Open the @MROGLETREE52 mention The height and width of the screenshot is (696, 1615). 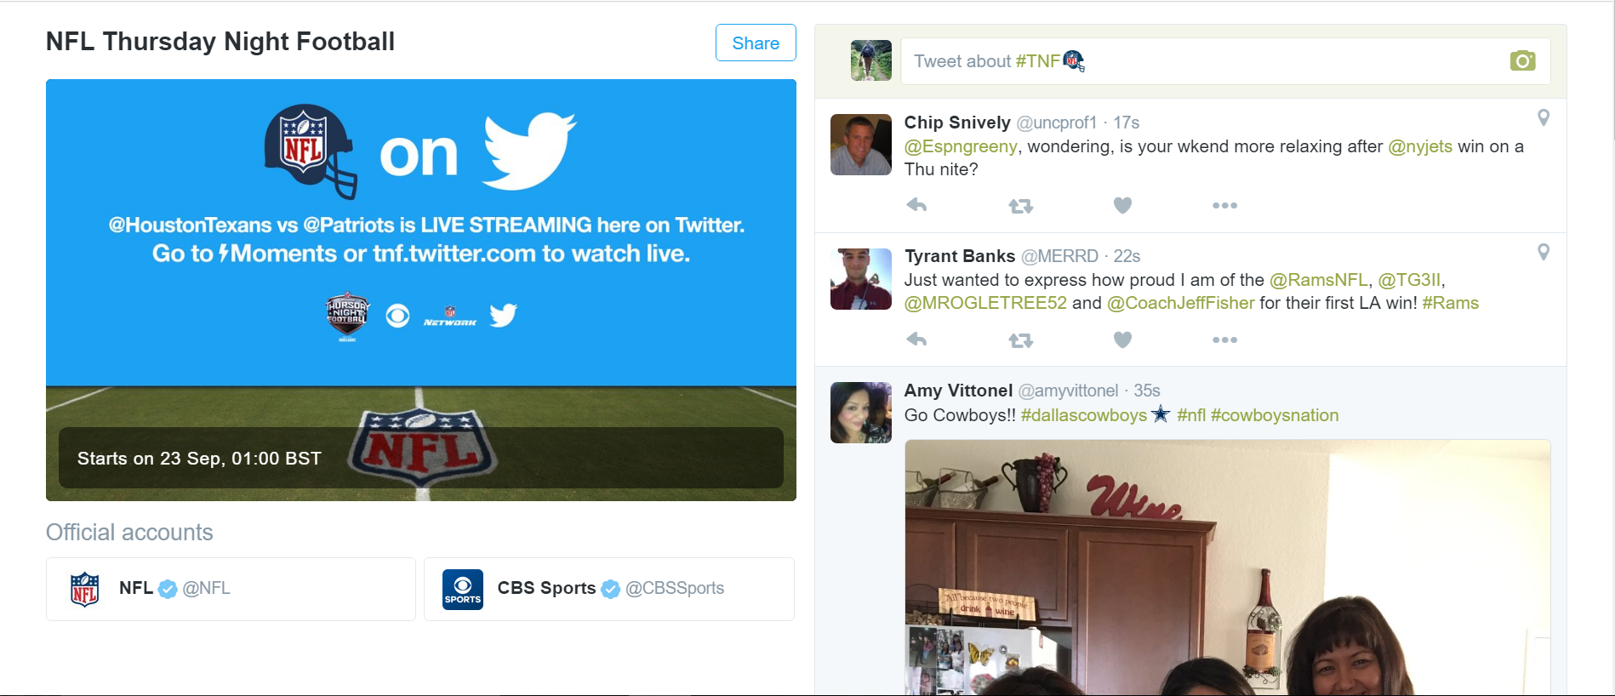coord(985,303)
